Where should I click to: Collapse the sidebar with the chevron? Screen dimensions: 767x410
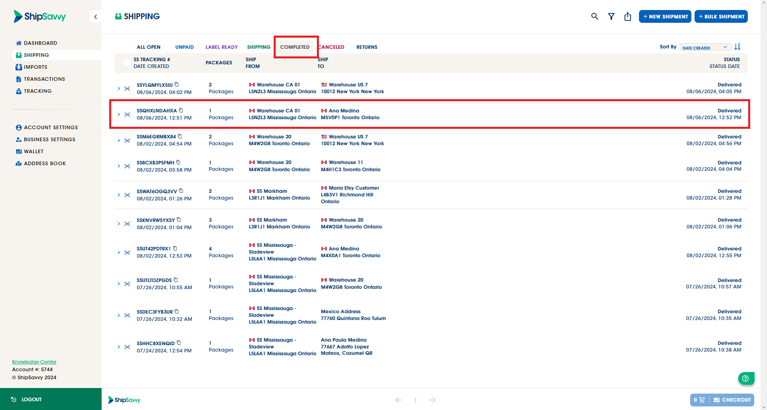pyautogui.click(x=96, y=16)
